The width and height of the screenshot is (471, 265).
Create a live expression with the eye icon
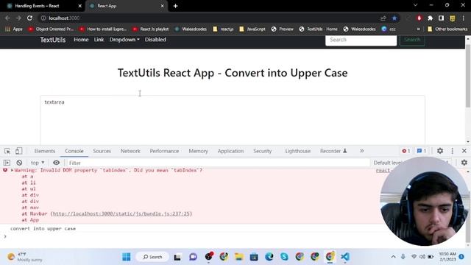tap(56, 163)
